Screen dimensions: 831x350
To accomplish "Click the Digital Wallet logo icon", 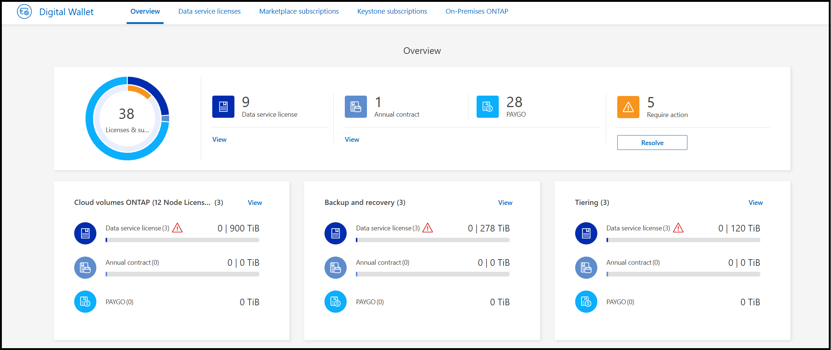I will 24,12.
